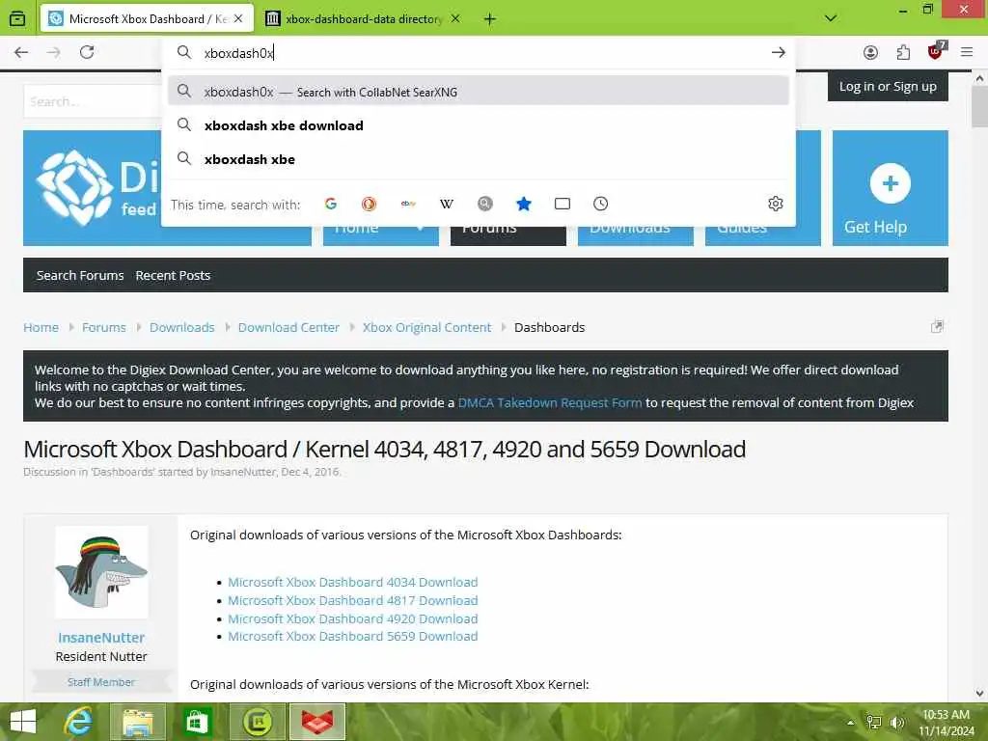Open Microsoft Xbox Dashboard 4034 Download
Viewport: 988px width, 741px height.
(353, 582)
